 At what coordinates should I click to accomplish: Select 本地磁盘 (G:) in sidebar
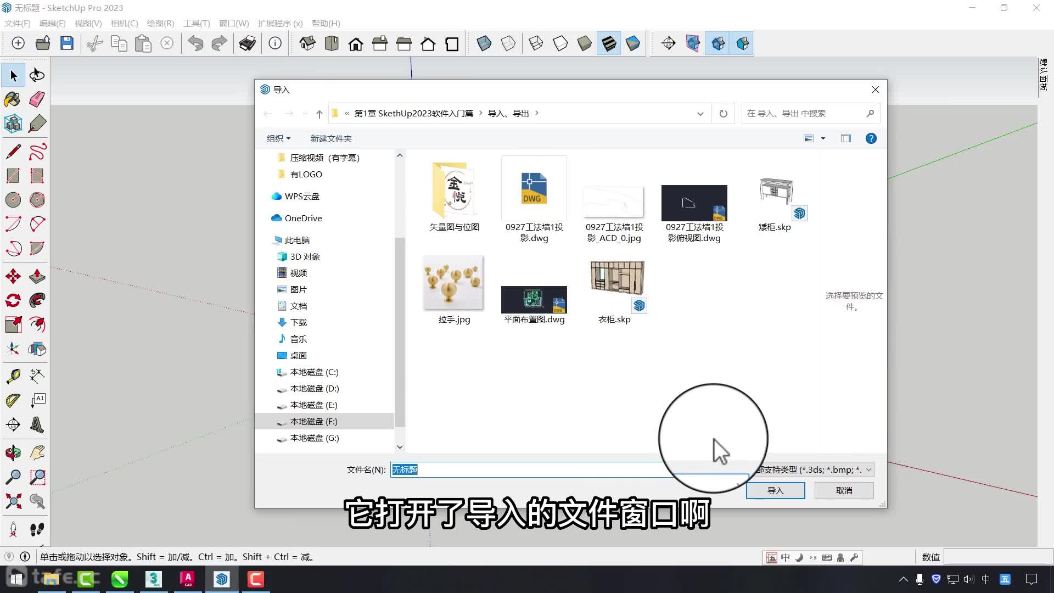tap(314, 438)
